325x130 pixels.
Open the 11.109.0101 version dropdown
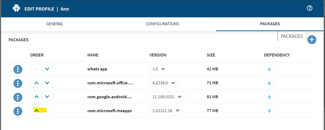[x=167, y=97]
